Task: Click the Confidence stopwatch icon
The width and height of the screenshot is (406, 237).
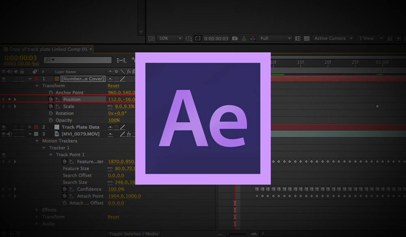Action: point(65,189)
